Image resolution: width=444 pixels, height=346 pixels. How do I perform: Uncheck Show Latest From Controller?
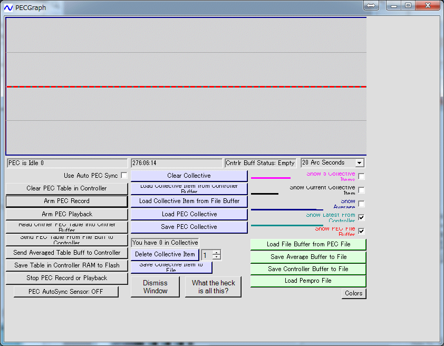coord(361,217)
